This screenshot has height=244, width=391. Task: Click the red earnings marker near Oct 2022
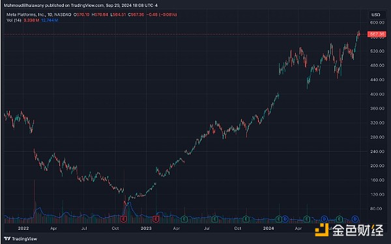pyautogui.click(x=123, y=219)
